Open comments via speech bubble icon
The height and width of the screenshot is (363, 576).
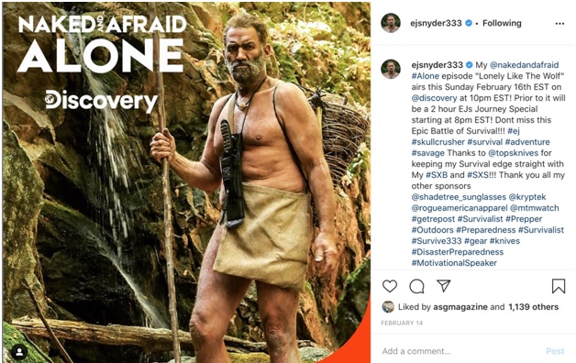[x=416, y=286]
